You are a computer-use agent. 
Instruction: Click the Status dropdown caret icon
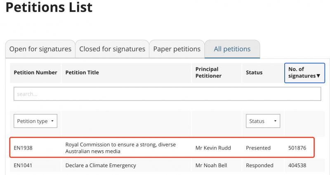pos(275,121)
